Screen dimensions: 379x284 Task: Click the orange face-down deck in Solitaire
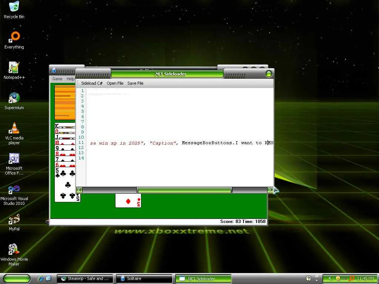[65, 102]
